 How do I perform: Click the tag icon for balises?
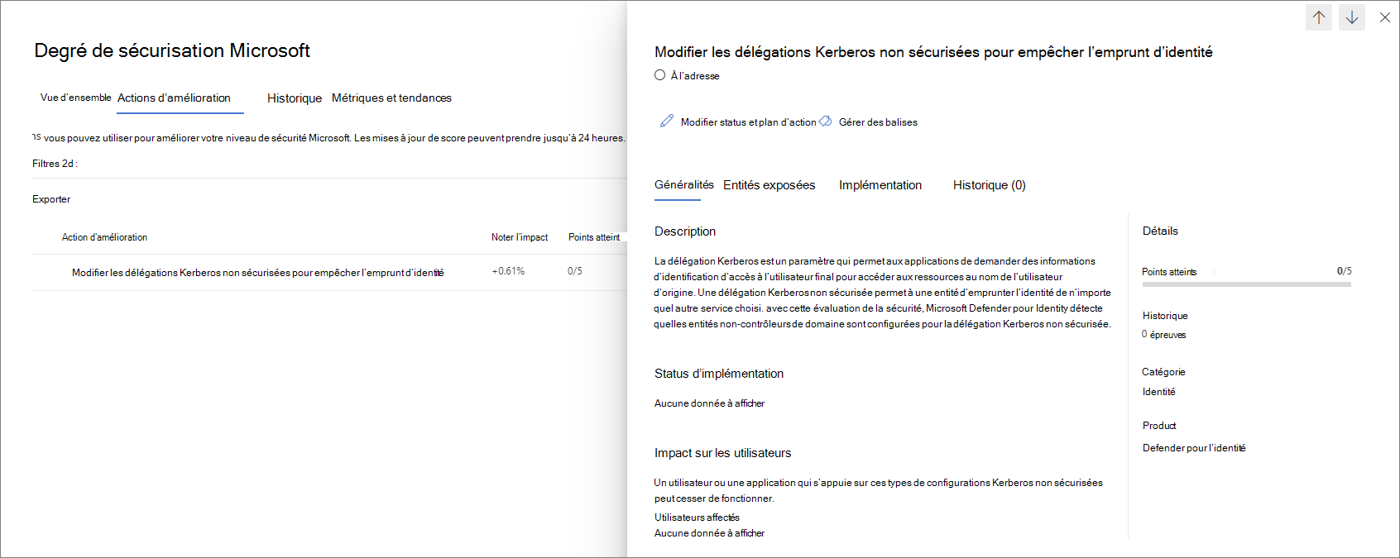click(x=825, y=121)
